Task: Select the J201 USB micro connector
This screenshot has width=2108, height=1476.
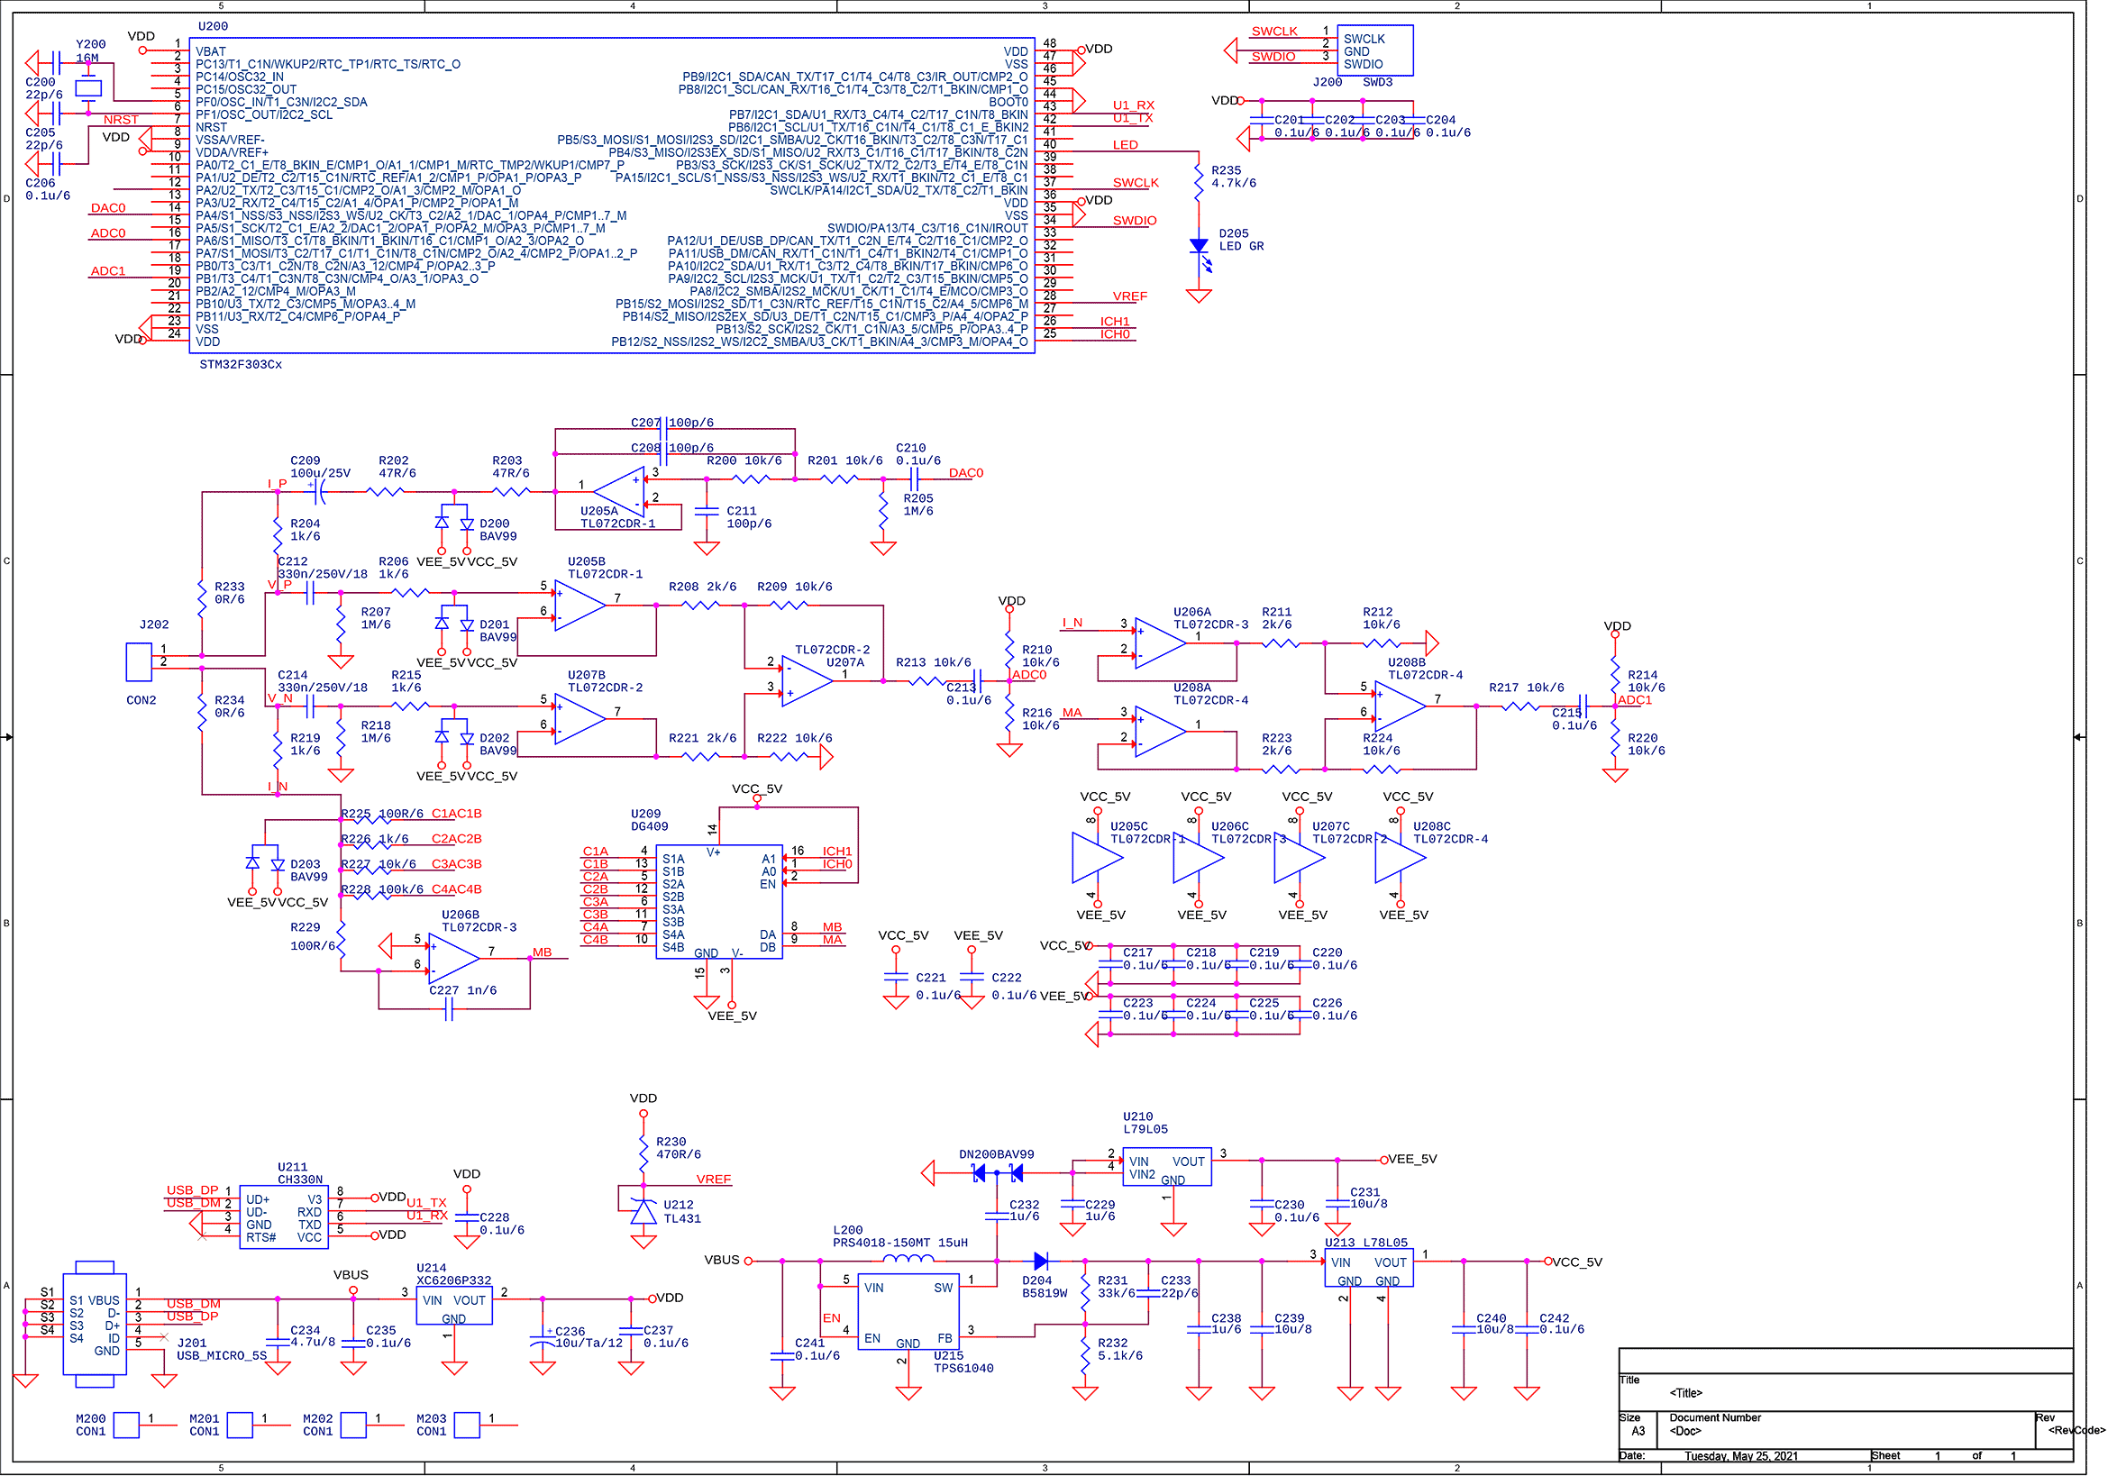Action: [x=95, y=1324]
